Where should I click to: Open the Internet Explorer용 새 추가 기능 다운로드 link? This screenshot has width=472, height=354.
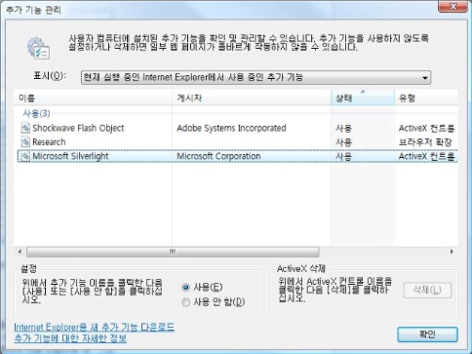pos(94,327)
